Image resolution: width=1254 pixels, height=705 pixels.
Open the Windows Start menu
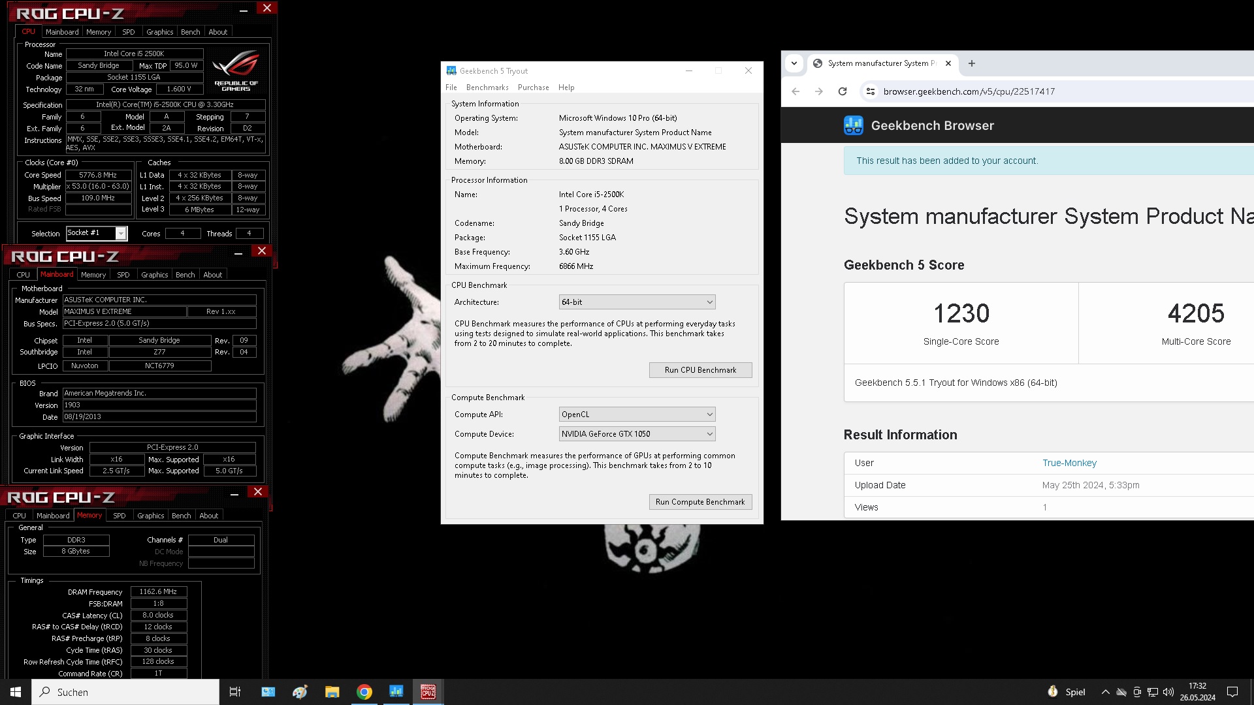pos(16,692)
